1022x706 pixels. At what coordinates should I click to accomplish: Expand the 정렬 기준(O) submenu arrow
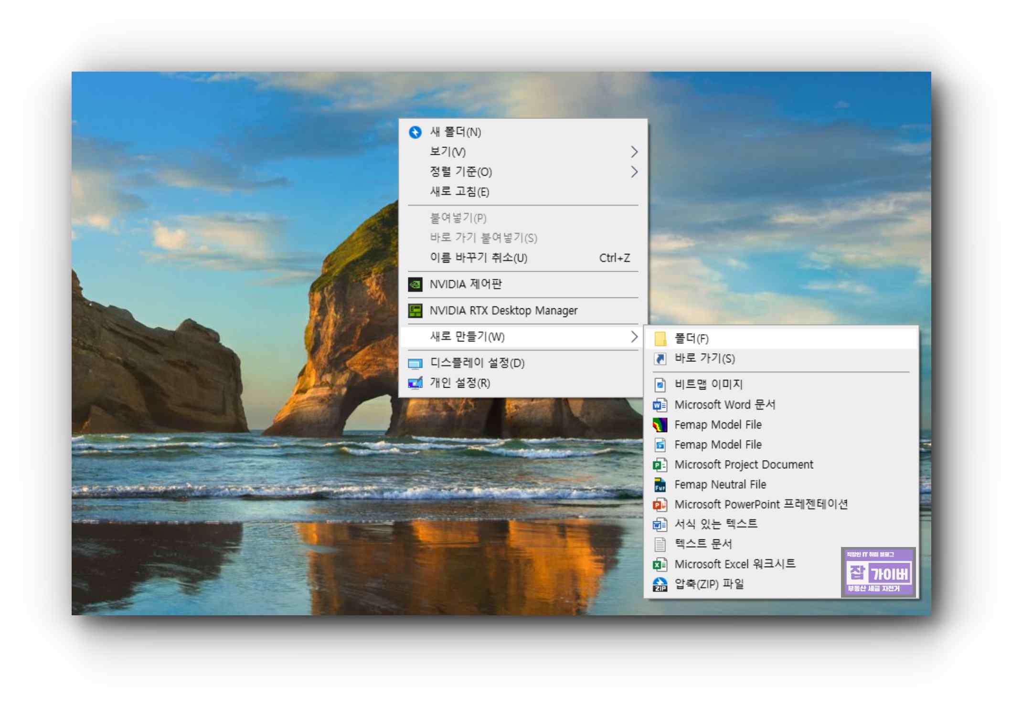[x=634, y=172]
